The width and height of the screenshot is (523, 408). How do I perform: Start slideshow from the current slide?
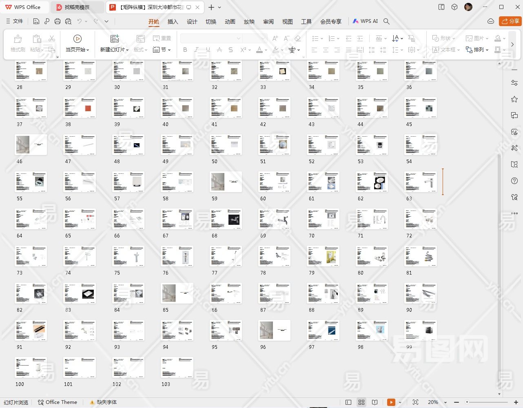[x=77, y=39]
